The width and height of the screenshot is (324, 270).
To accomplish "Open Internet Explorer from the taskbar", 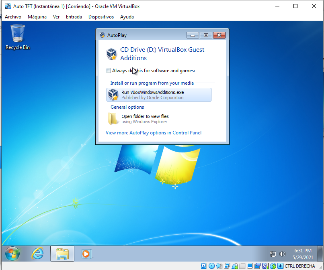I will [38, 254].
